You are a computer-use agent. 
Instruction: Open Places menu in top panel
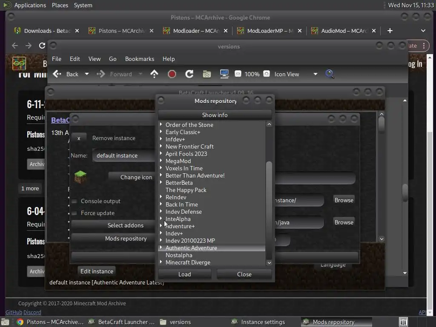coord(60,5)
